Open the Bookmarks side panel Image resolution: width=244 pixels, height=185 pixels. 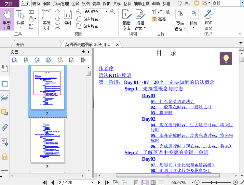click(5, 68)
